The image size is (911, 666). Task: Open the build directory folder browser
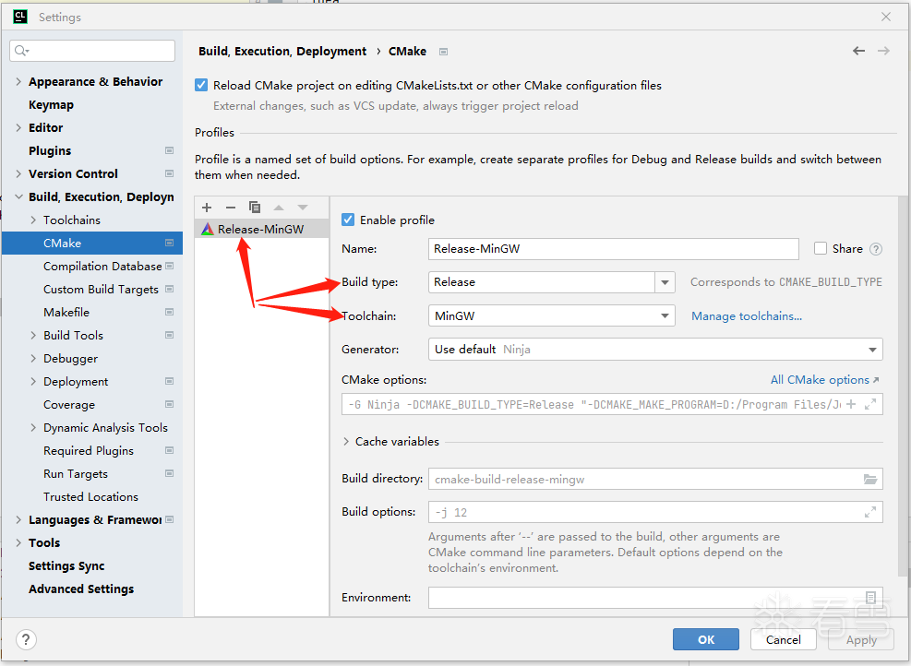point(869,479)
